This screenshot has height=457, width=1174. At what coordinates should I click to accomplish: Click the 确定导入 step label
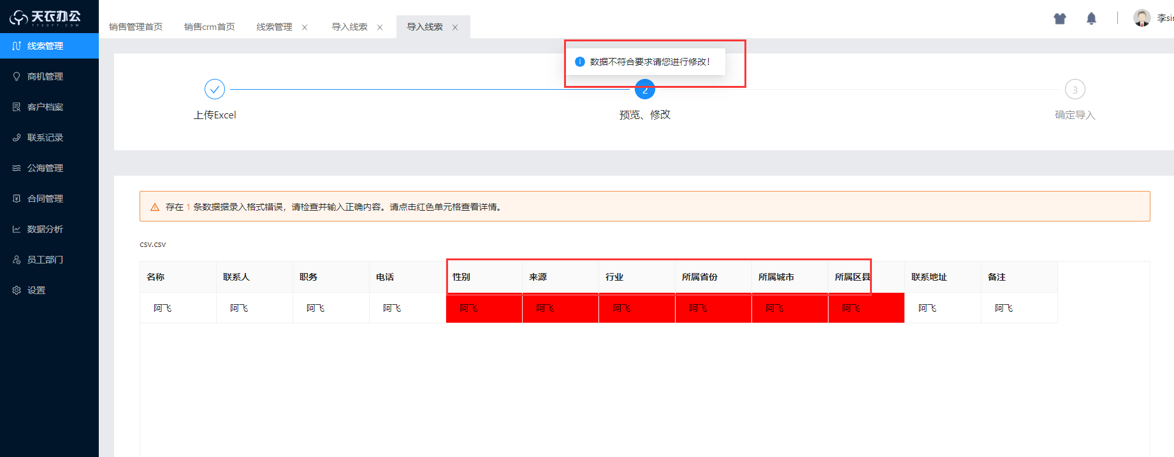click(1075, 115)
